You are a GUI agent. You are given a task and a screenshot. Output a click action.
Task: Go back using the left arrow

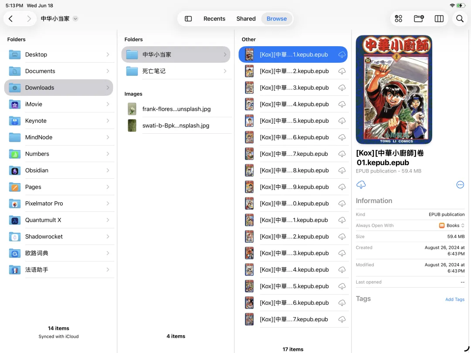coord(11,19)
